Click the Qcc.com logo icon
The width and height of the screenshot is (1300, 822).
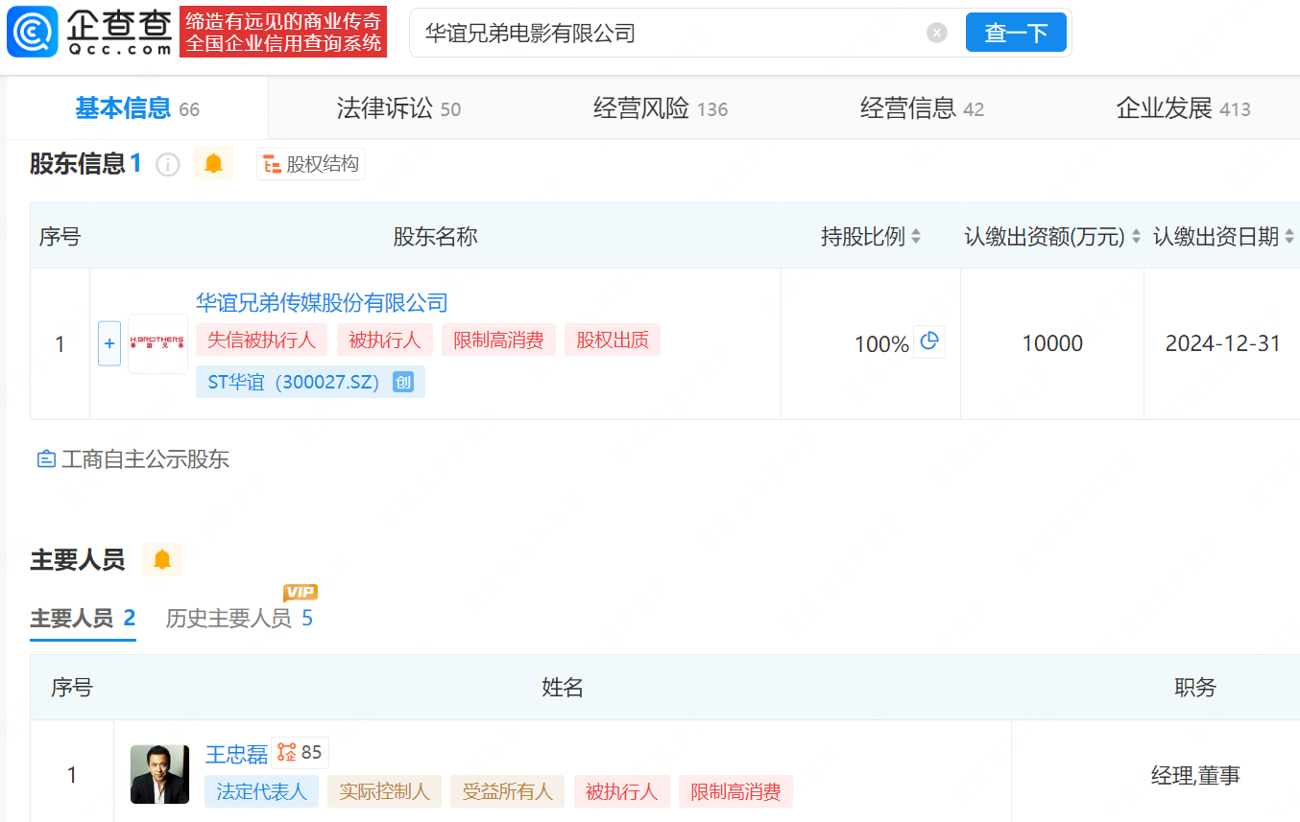coord(31,33)
